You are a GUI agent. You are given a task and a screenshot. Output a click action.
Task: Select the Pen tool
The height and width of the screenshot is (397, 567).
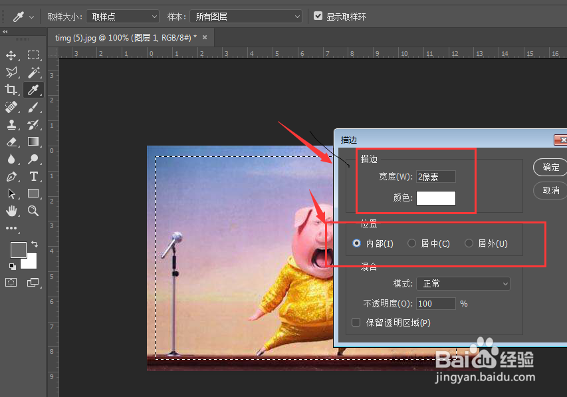[x=11, y=176]
